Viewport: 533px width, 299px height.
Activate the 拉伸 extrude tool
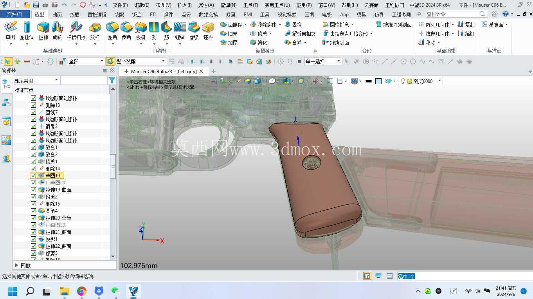(x=43, y=31)
